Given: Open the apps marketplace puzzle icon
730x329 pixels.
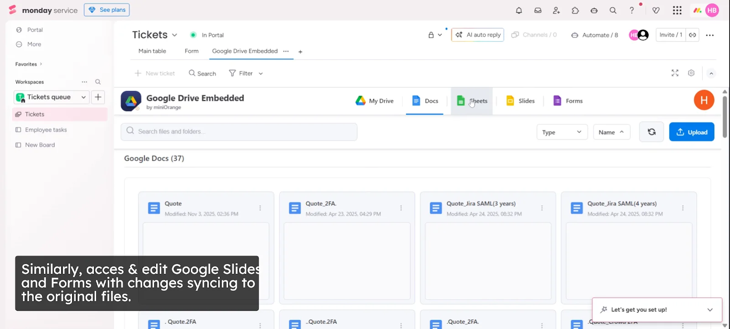Looking at the screenshot, I should coord(575,10).
